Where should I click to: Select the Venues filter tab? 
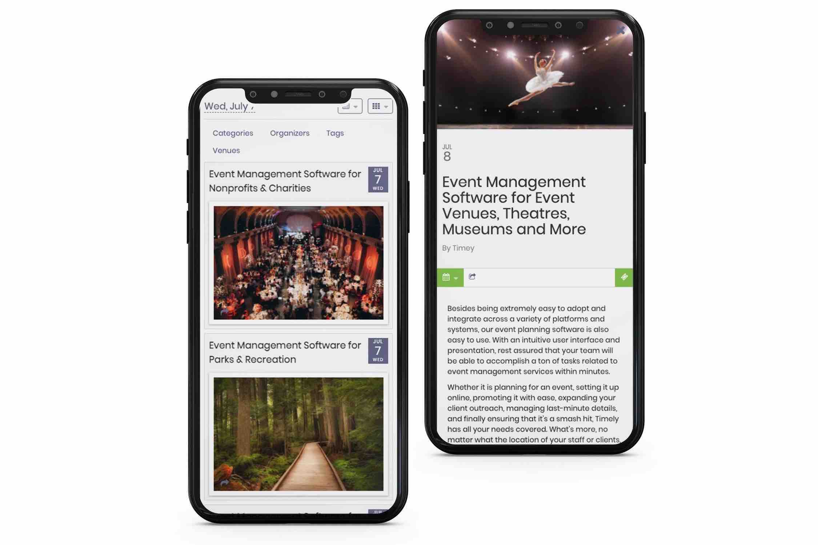point(226,150)
